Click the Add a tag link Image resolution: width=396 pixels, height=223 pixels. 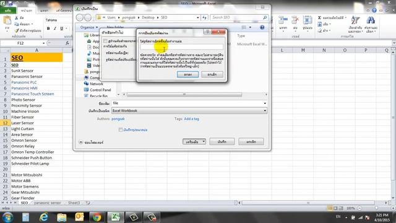tap(191, 119)
